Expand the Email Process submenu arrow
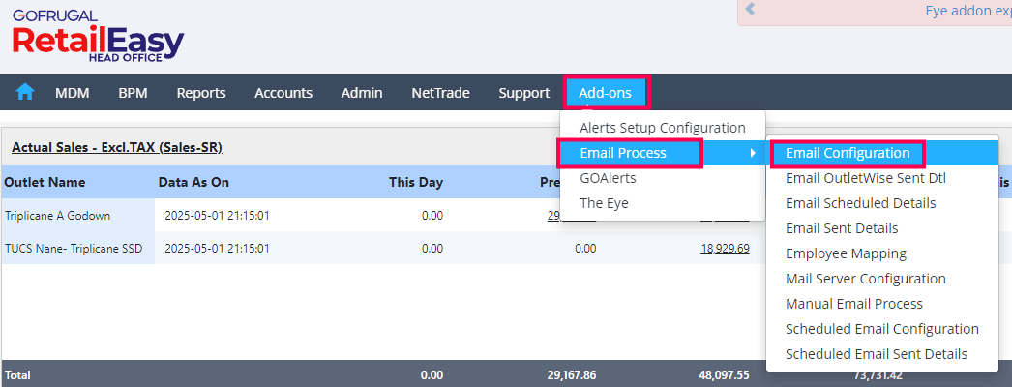The image size is (1012, 387). tap(753, 153)
